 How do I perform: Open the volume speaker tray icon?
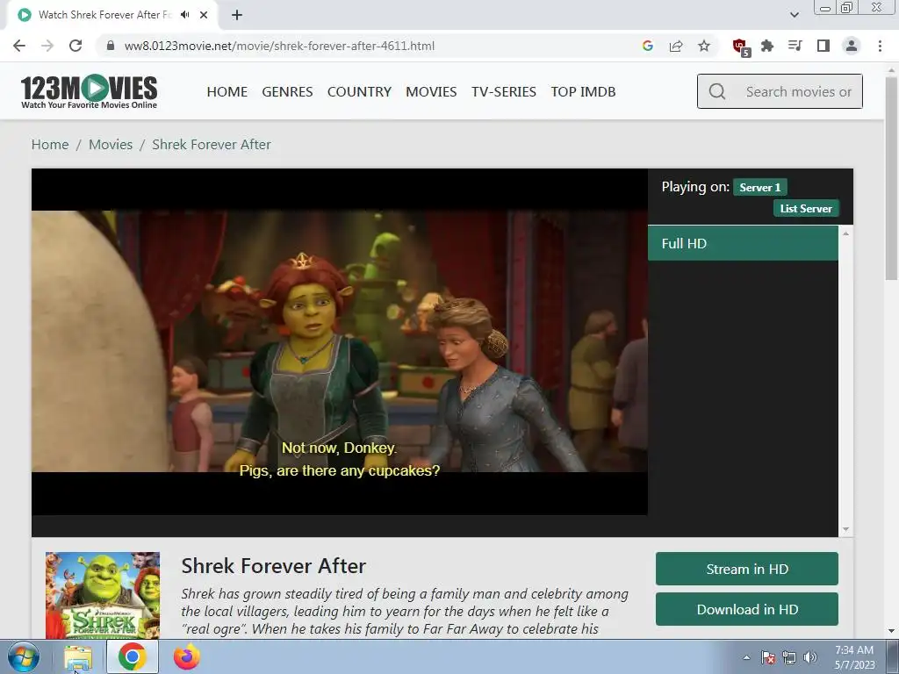(810, 657)
